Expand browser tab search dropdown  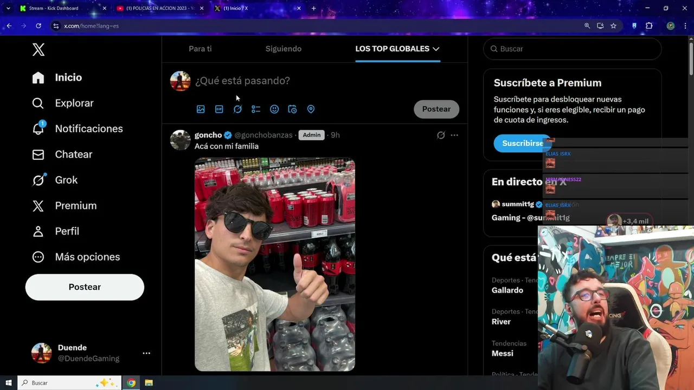click(x=8, y=8)
